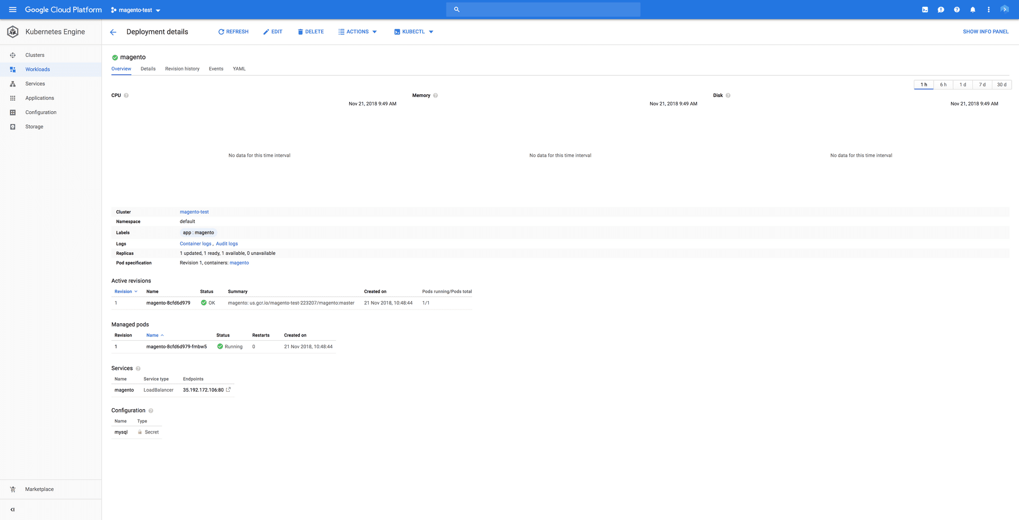
Task: Click the EDIT button
Action: coord(273,32)
